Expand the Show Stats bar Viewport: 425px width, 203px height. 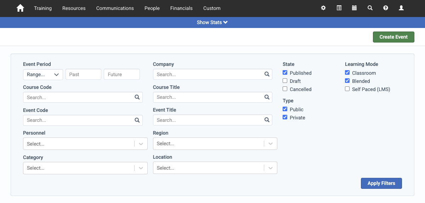(x=212, y=22)
